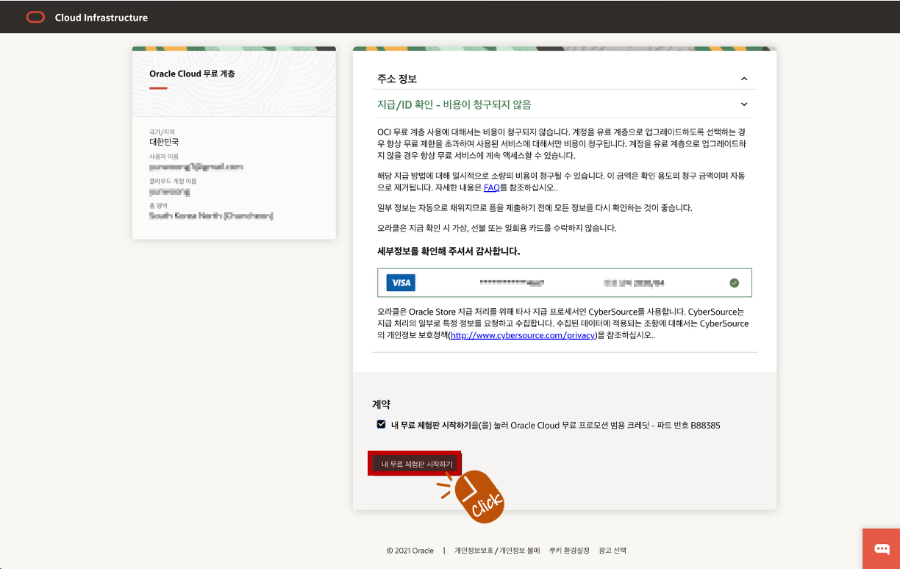Uncheck the 내 무료 체험판 시작하기 agreement checkbox

coord(381,424)
